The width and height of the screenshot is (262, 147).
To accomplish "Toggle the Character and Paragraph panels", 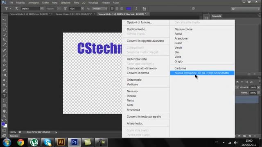I will tap(144, 9).
